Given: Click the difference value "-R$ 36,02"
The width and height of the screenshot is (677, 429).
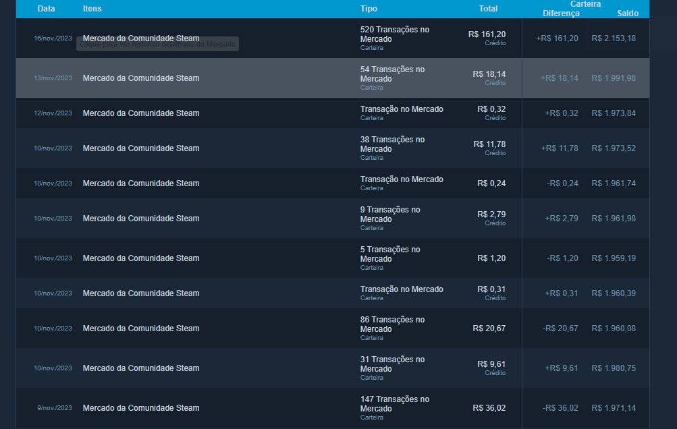Looking at the screenshot, I should tap(560, 408).
